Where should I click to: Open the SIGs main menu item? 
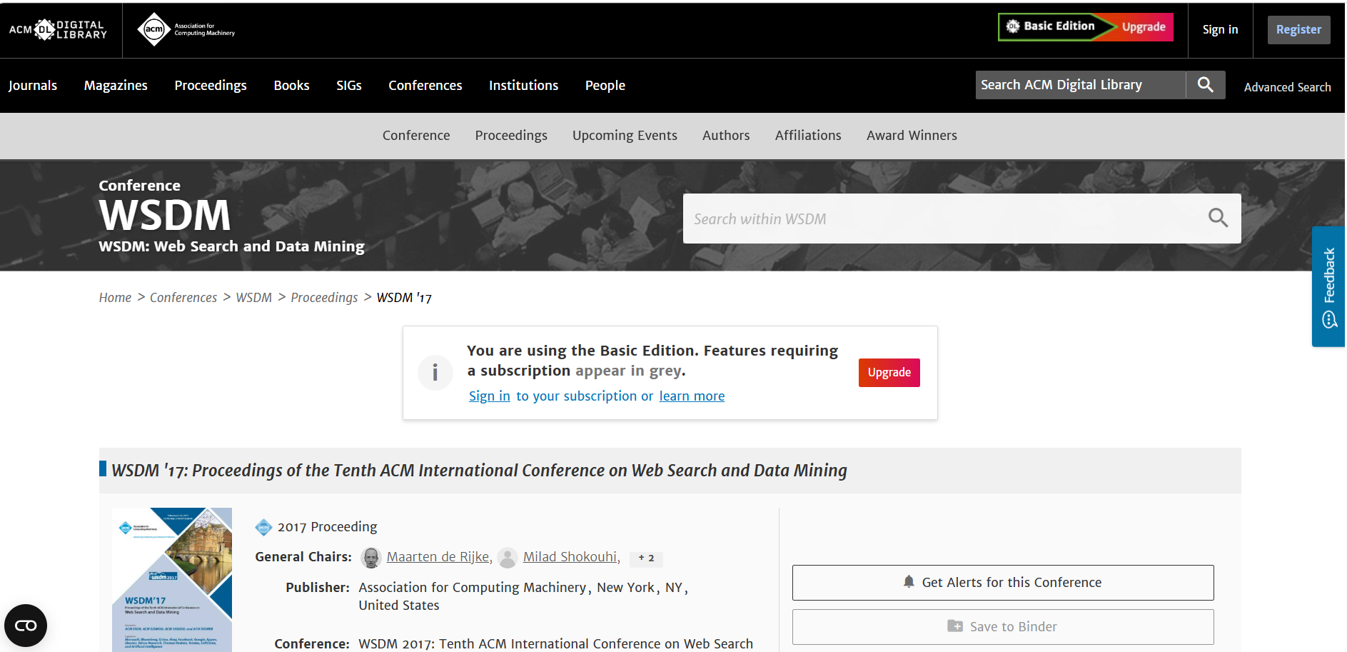tap(349, 86)
